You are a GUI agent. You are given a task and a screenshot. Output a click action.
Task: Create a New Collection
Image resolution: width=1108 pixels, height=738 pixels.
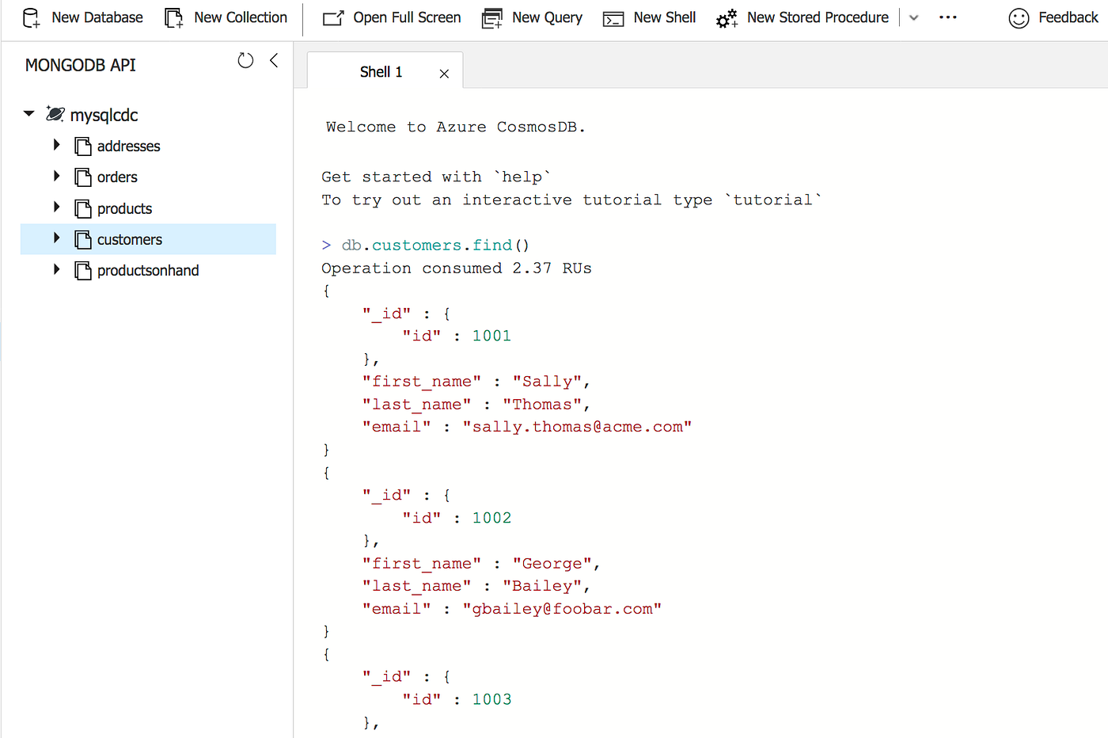click(226, 17)
